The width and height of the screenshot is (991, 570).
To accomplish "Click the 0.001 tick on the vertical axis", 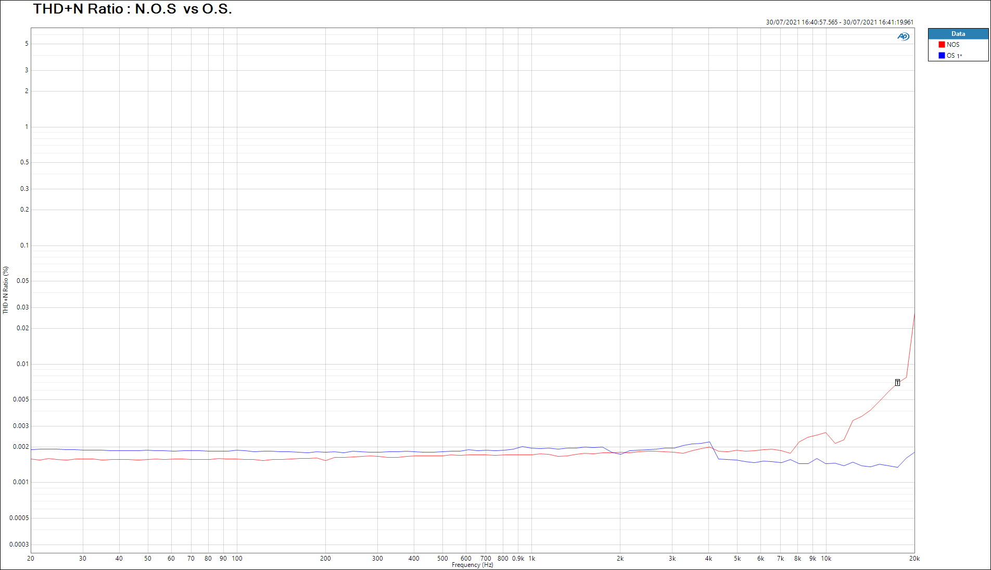I will pyautogui.click(x=21, y=482).
